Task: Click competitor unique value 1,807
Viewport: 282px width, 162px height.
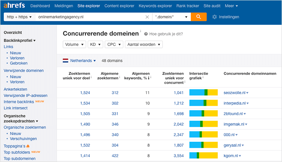Action: tap(179, 145)
